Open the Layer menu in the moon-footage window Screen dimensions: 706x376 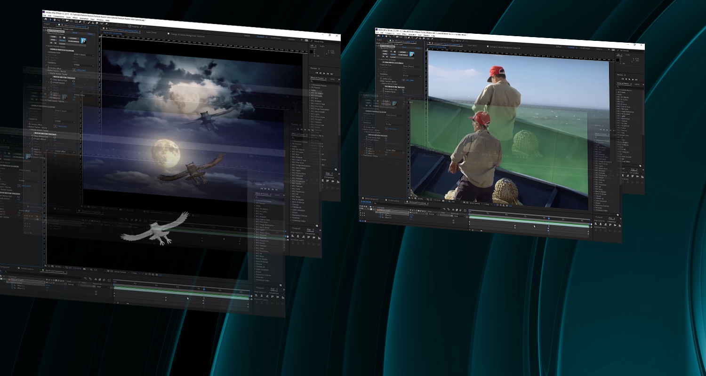tap(68, 17)
